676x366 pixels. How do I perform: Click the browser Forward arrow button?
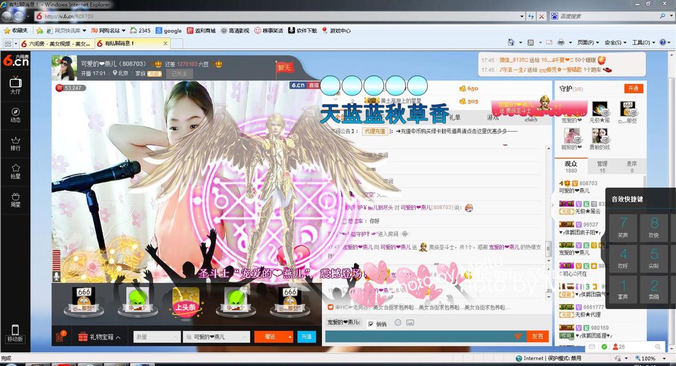coord(19,17)
